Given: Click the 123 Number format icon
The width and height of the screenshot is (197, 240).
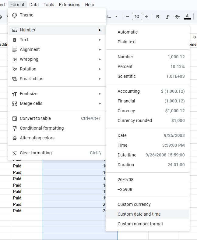Looking at the screenshot, I should tap(15, 30).
